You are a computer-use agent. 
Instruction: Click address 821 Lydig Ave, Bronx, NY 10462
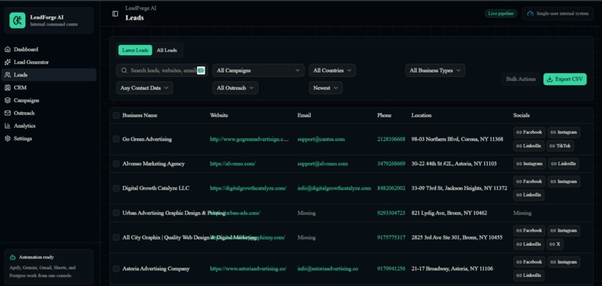click(x=449, y=213)
